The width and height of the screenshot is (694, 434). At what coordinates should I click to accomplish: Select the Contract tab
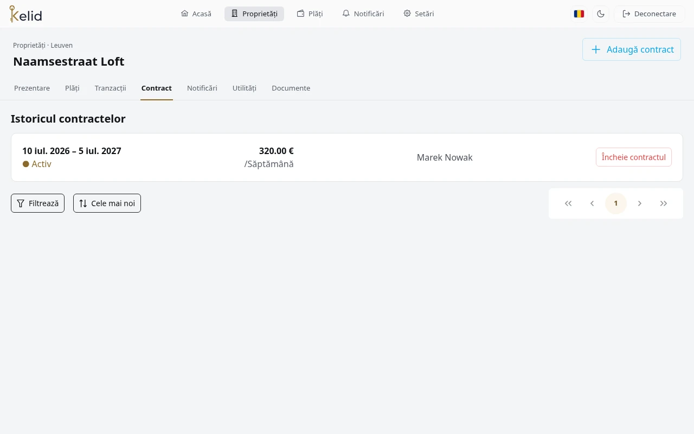point(157,88)
